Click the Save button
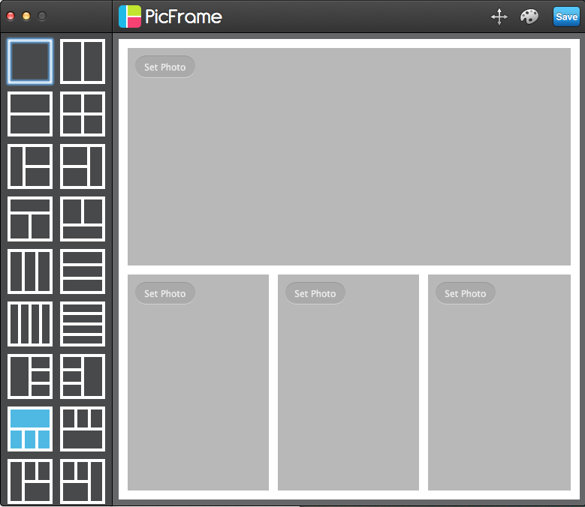 (566, 16)
